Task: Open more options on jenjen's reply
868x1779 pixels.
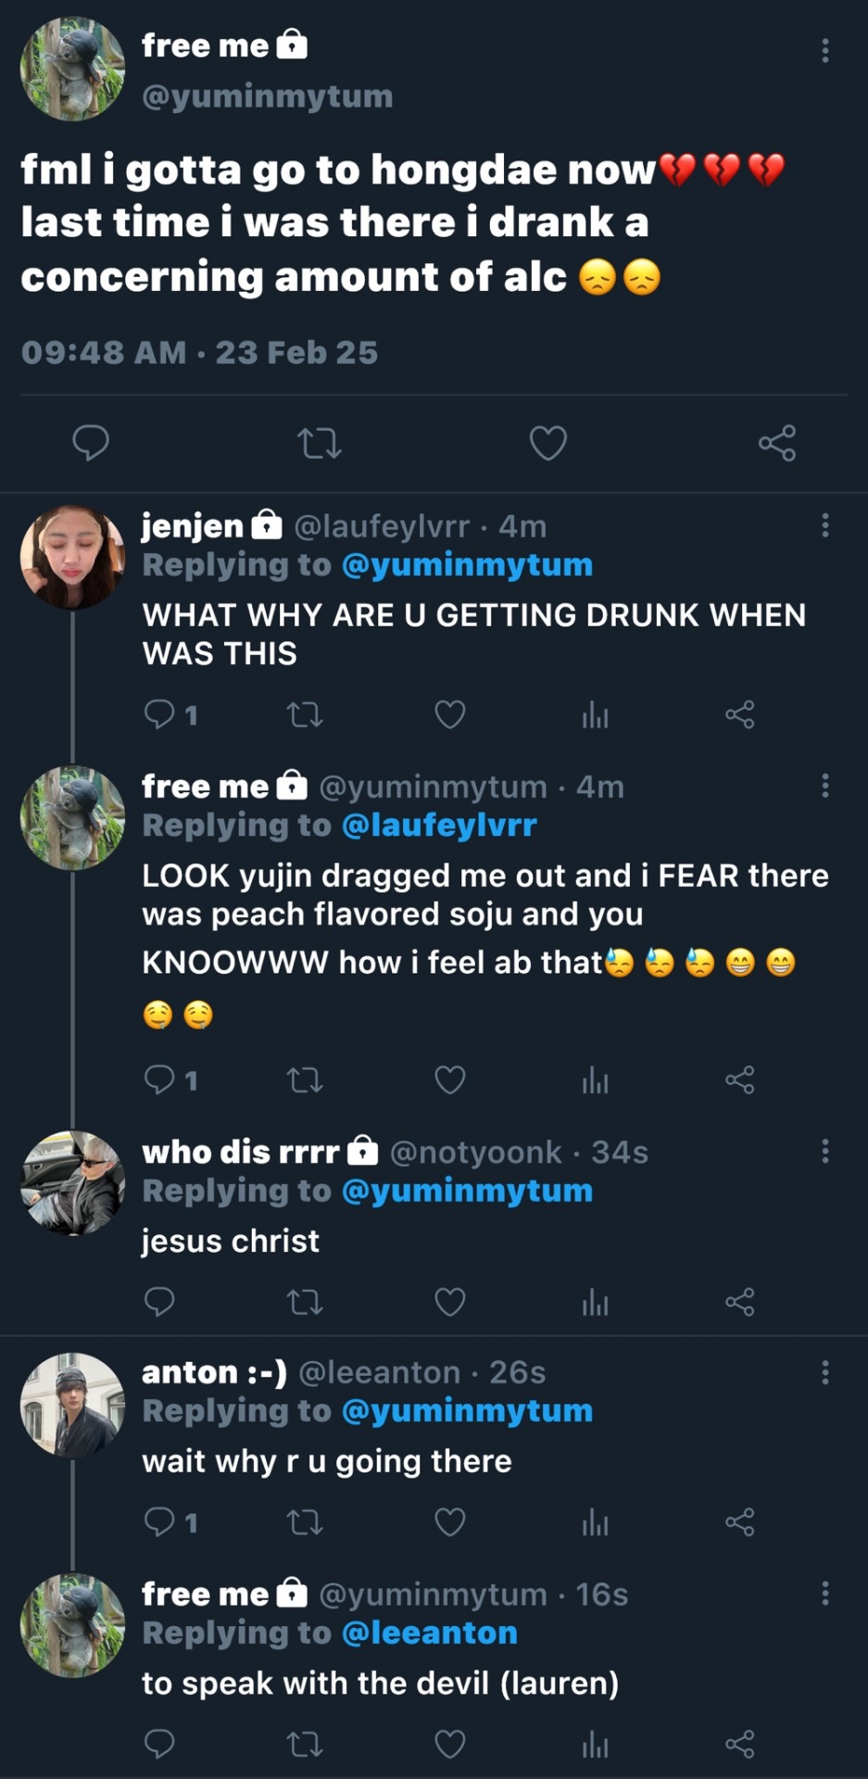Action: point(824,526)
